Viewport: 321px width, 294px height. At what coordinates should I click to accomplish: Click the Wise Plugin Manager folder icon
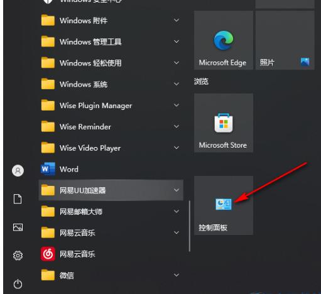[x=48, y=105]
